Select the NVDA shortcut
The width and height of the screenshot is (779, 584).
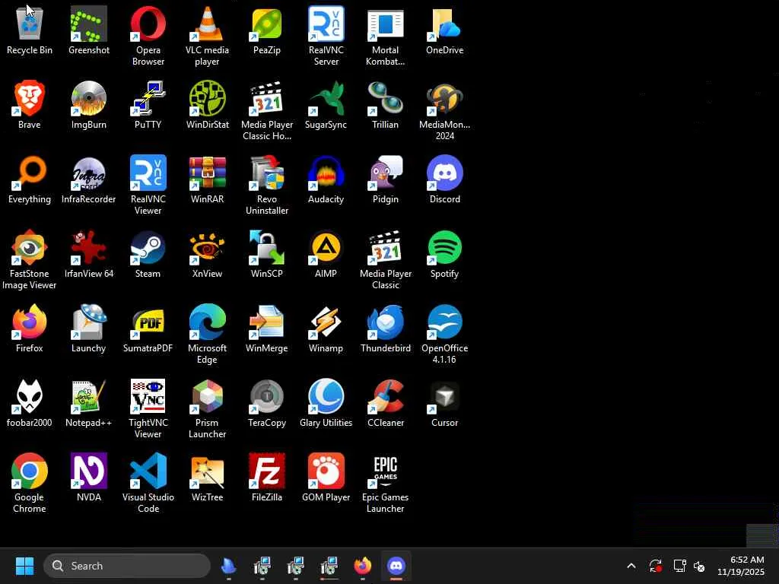89,470
